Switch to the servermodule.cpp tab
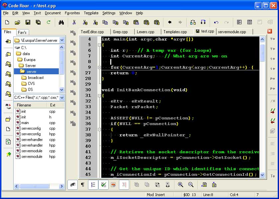This screenshot has width=279, height=199. coord(232,32)
